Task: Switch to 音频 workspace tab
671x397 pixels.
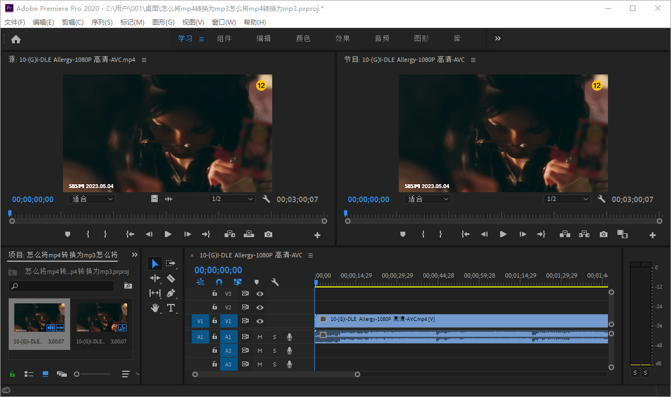Action: [x=382, y=38]
